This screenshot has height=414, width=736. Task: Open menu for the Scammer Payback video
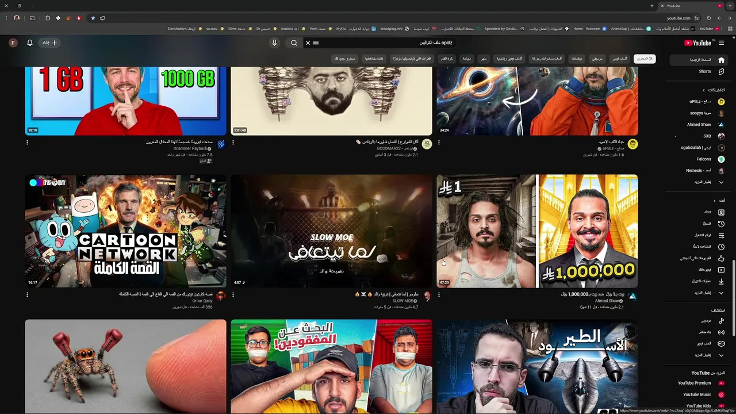[x=27, y=143]
